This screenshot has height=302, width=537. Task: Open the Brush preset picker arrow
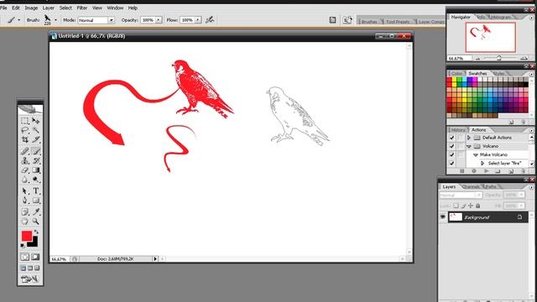coord(56,20)
